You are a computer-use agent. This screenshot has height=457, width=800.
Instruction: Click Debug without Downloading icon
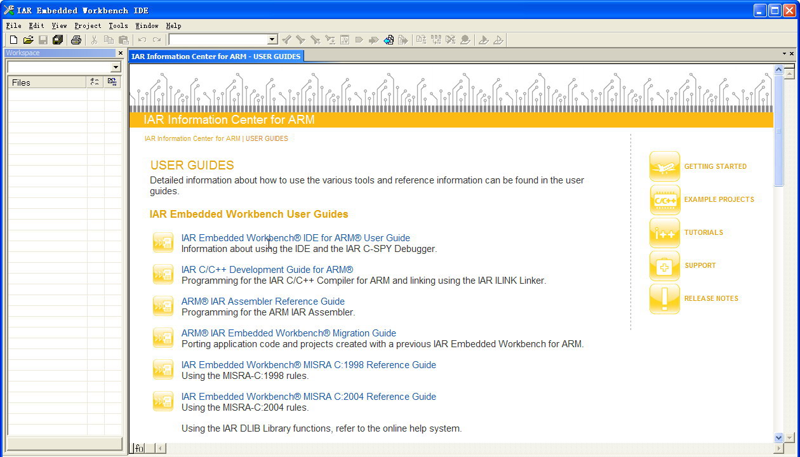(498, 40)
